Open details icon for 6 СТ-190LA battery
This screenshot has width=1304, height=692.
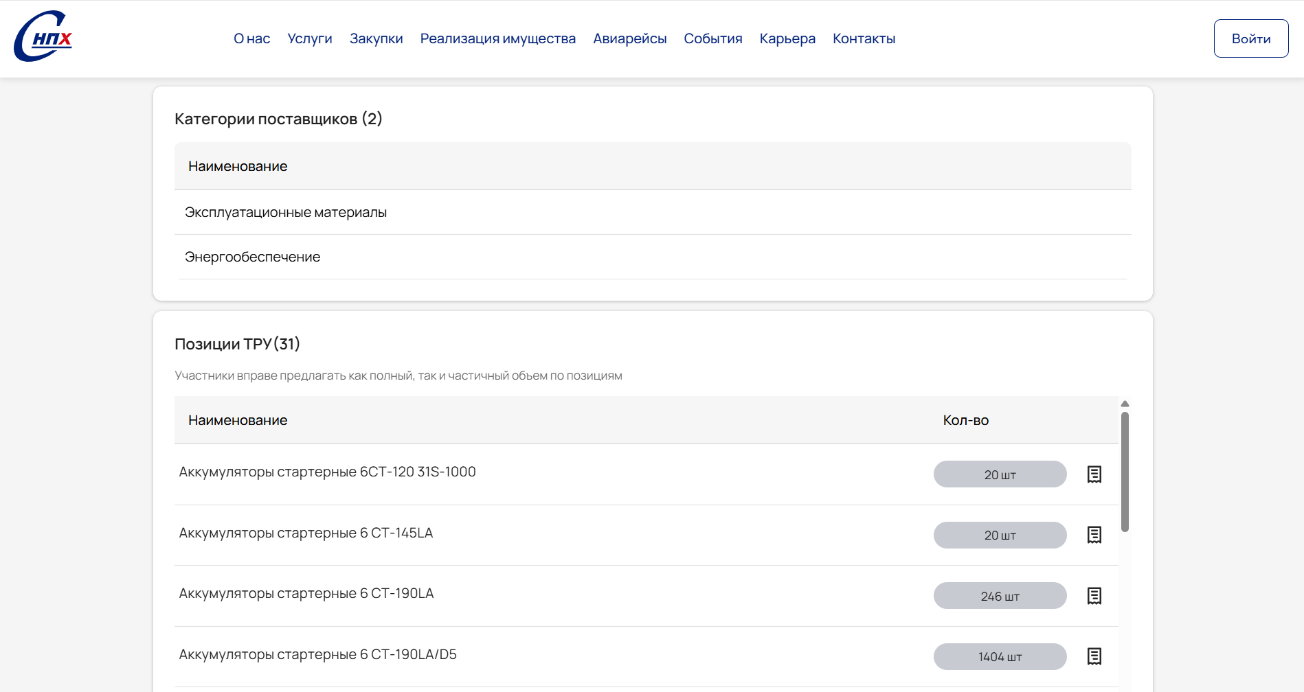pyautogui.click(x=1094, y=596)
